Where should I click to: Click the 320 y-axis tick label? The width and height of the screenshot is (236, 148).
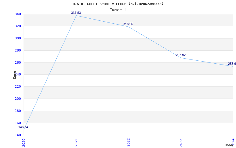(18, 26)
